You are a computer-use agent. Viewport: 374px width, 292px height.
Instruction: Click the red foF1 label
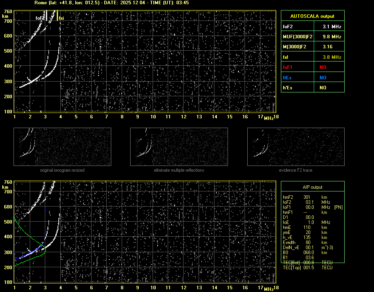tap(288, 67)
